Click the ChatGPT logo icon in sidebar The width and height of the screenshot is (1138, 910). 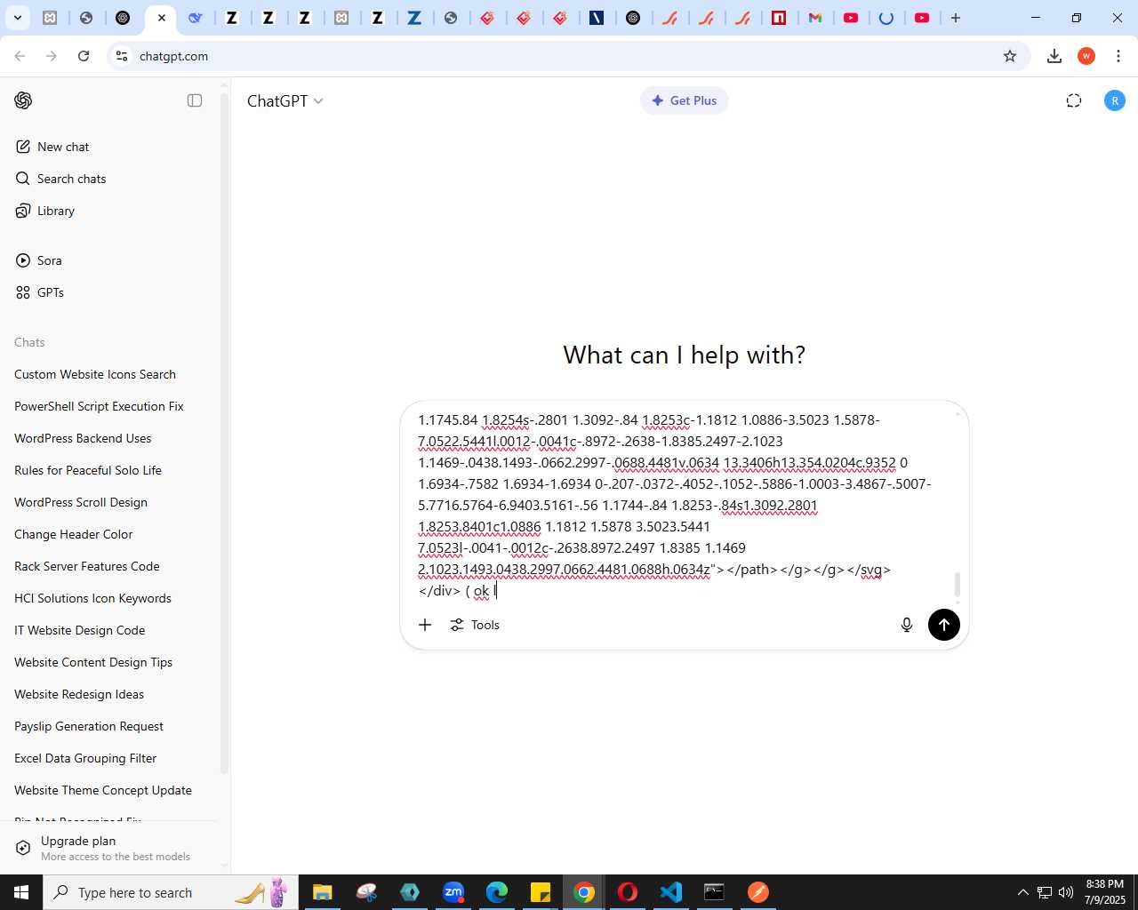23,100
